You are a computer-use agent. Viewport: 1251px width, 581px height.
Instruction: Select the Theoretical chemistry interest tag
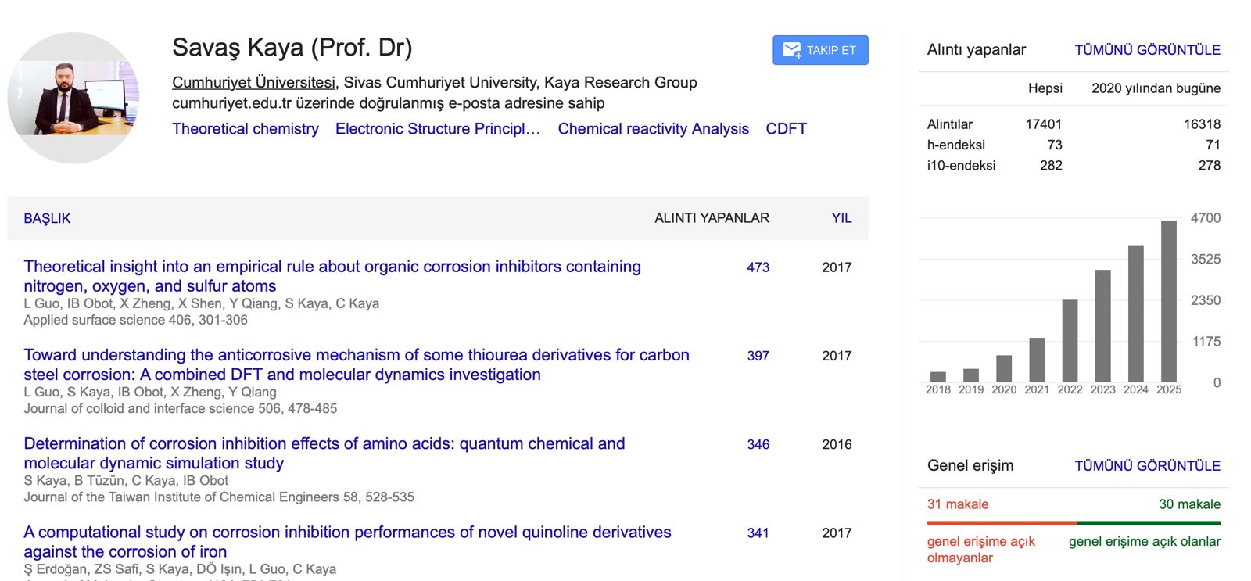(x=245, y=129)
